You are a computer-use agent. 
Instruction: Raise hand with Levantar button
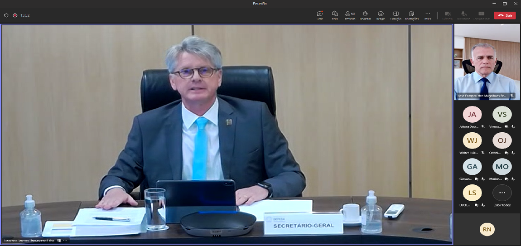365,15
